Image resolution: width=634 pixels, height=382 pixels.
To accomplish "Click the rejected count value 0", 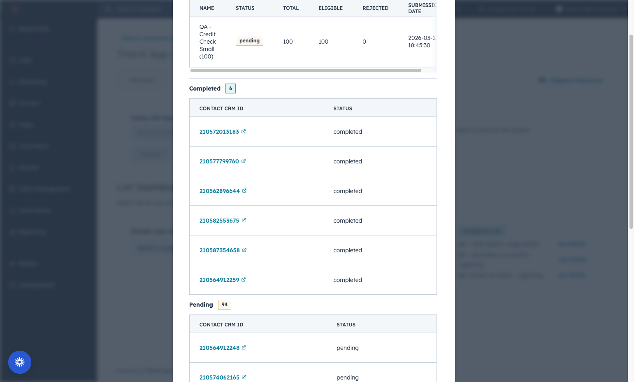I will tap(364, 42).
